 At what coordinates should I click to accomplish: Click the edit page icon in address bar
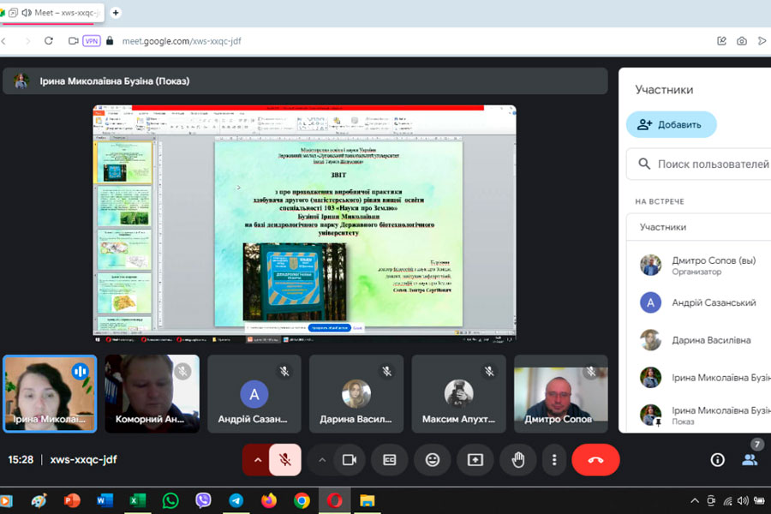(x=721, y=41)
